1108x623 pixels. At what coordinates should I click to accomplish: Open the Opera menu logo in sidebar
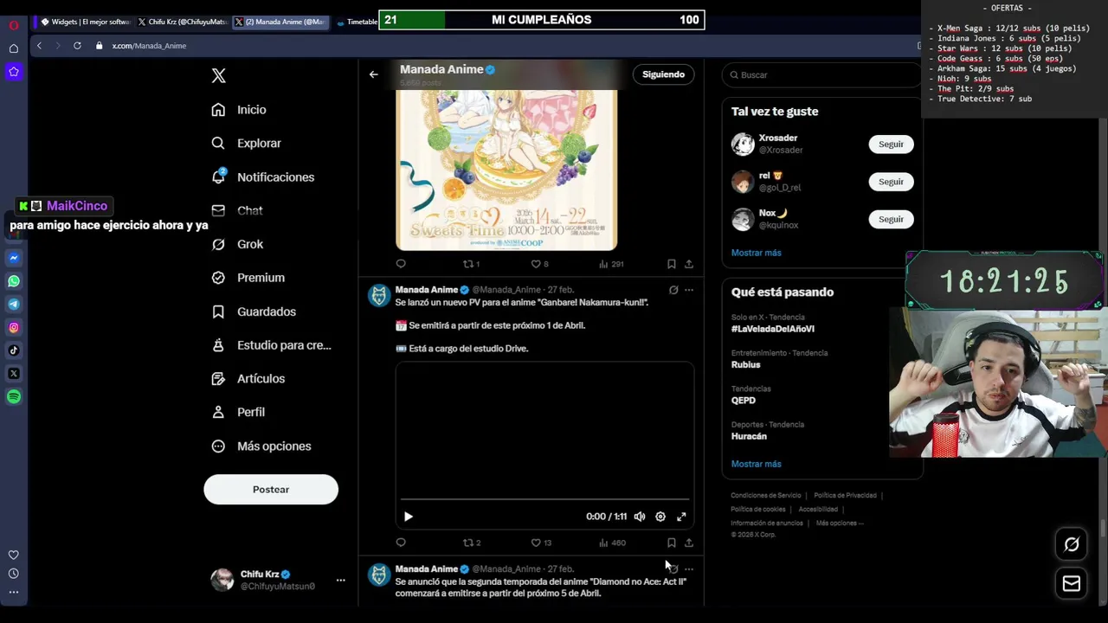click(x=14, y=25)
